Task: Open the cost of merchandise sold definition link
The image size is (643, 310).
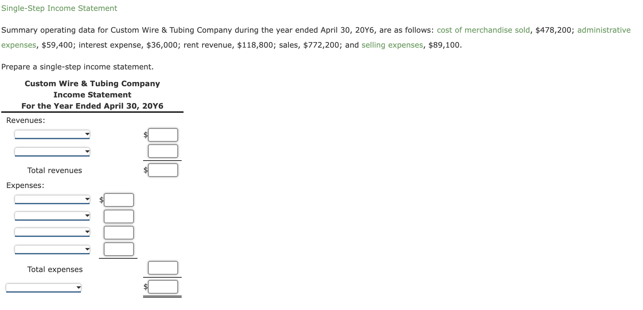Action: click(x=482, y=30)
